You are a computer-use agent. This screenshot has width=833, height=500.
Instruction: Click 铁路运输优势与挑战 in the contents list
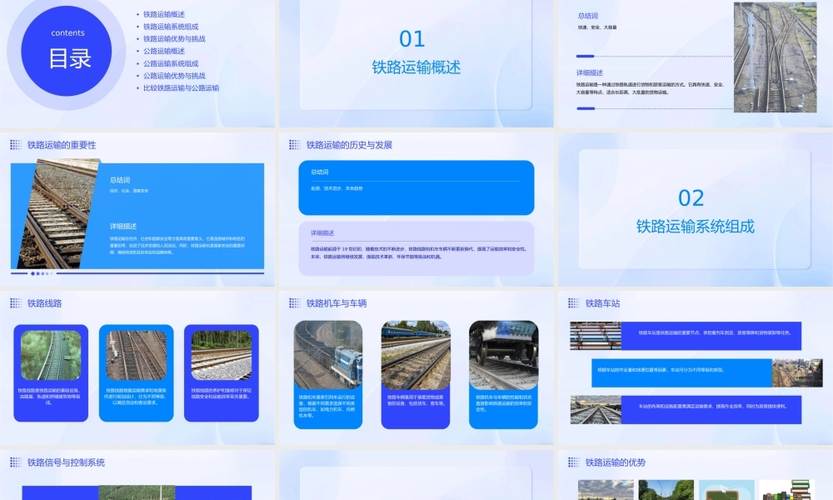click(174, 39)
